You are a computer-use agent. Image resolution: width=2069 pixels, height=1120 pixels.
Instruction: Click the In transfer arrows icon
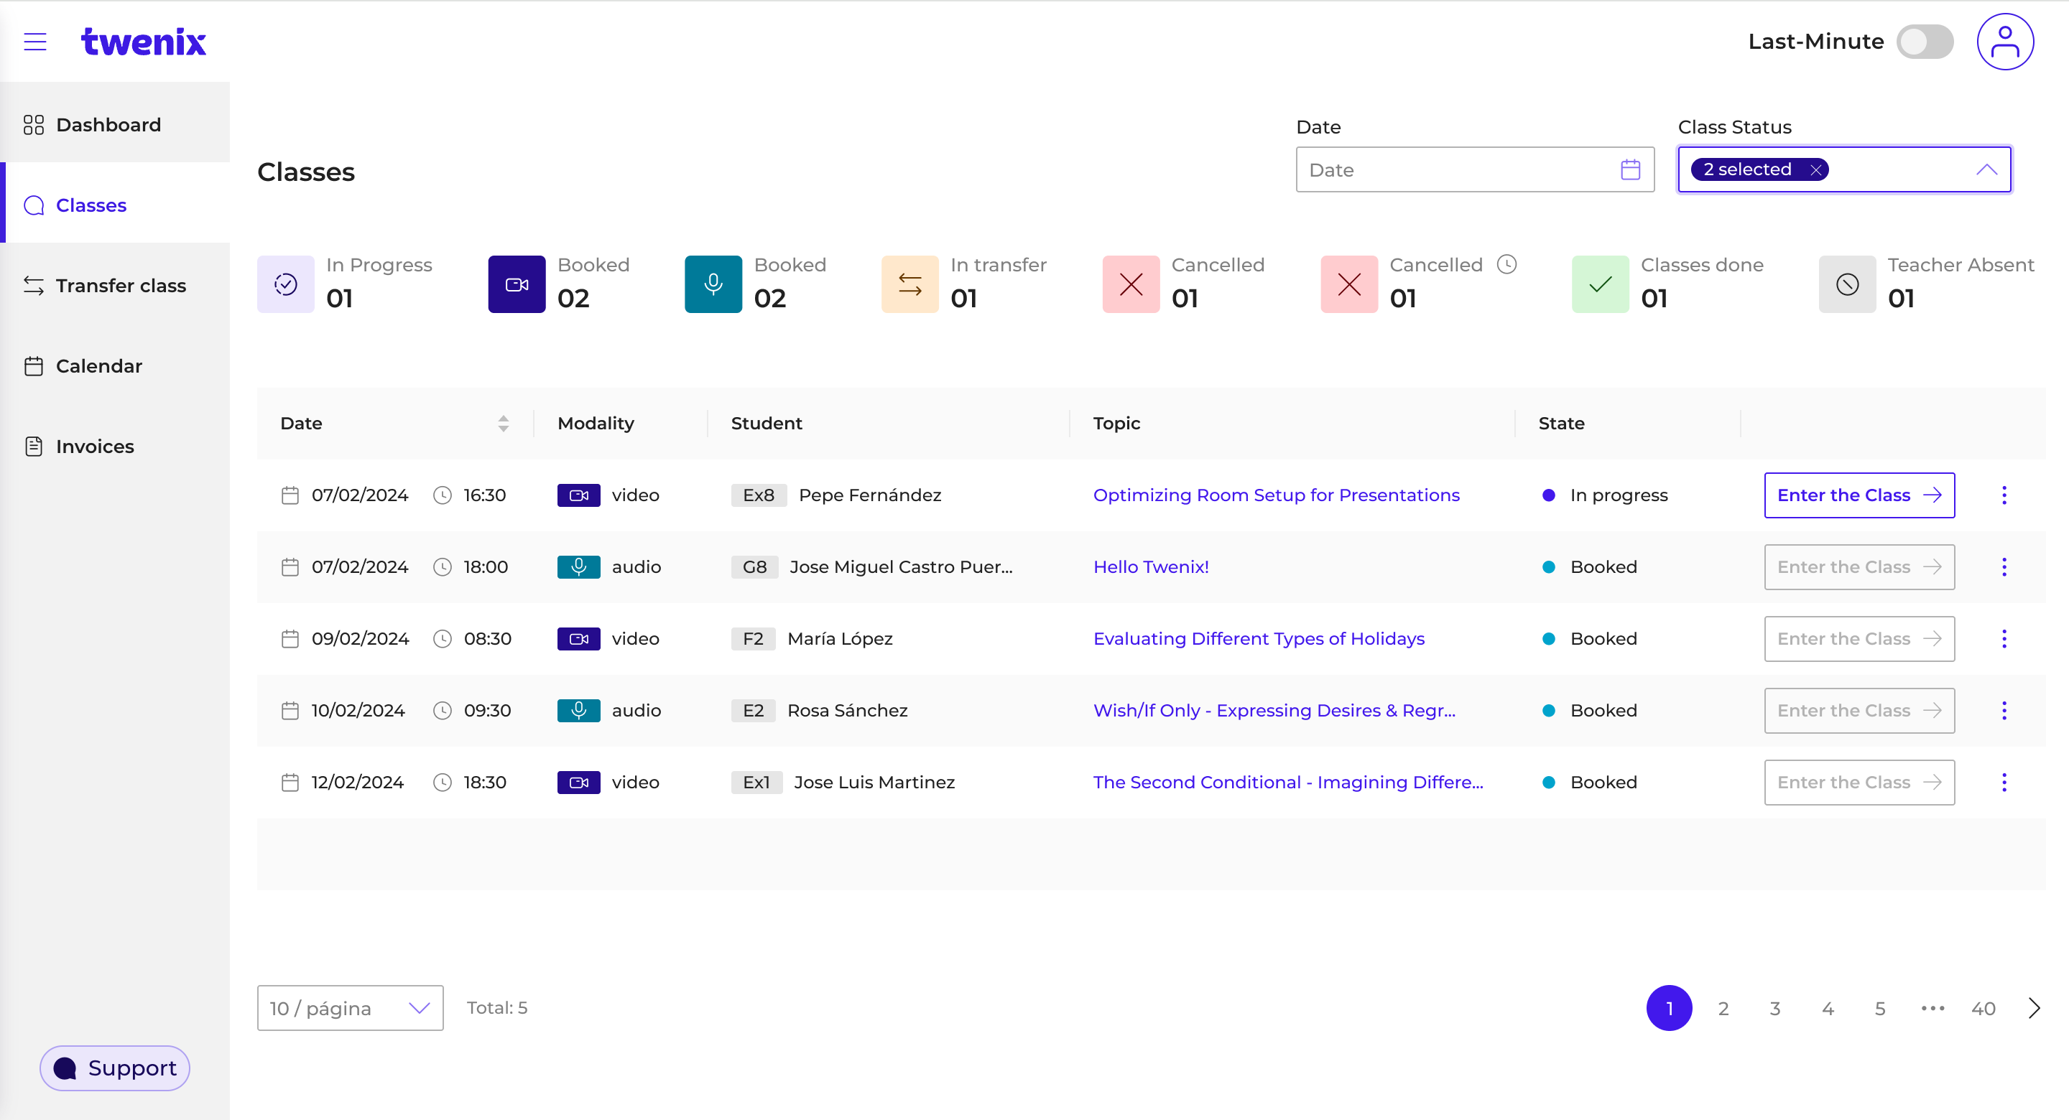click(x=910, y=284)
